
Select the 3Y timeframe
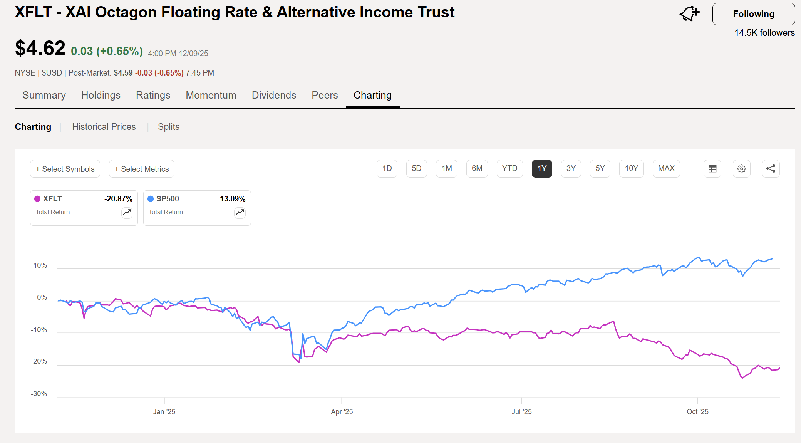571,168
